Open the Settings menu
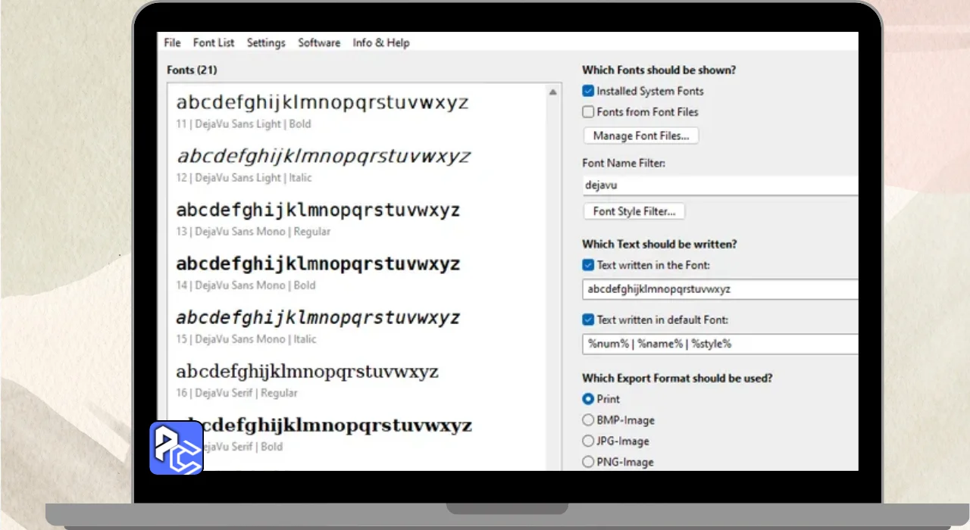Viewport: 970px width, 530px height. point(266,42)
